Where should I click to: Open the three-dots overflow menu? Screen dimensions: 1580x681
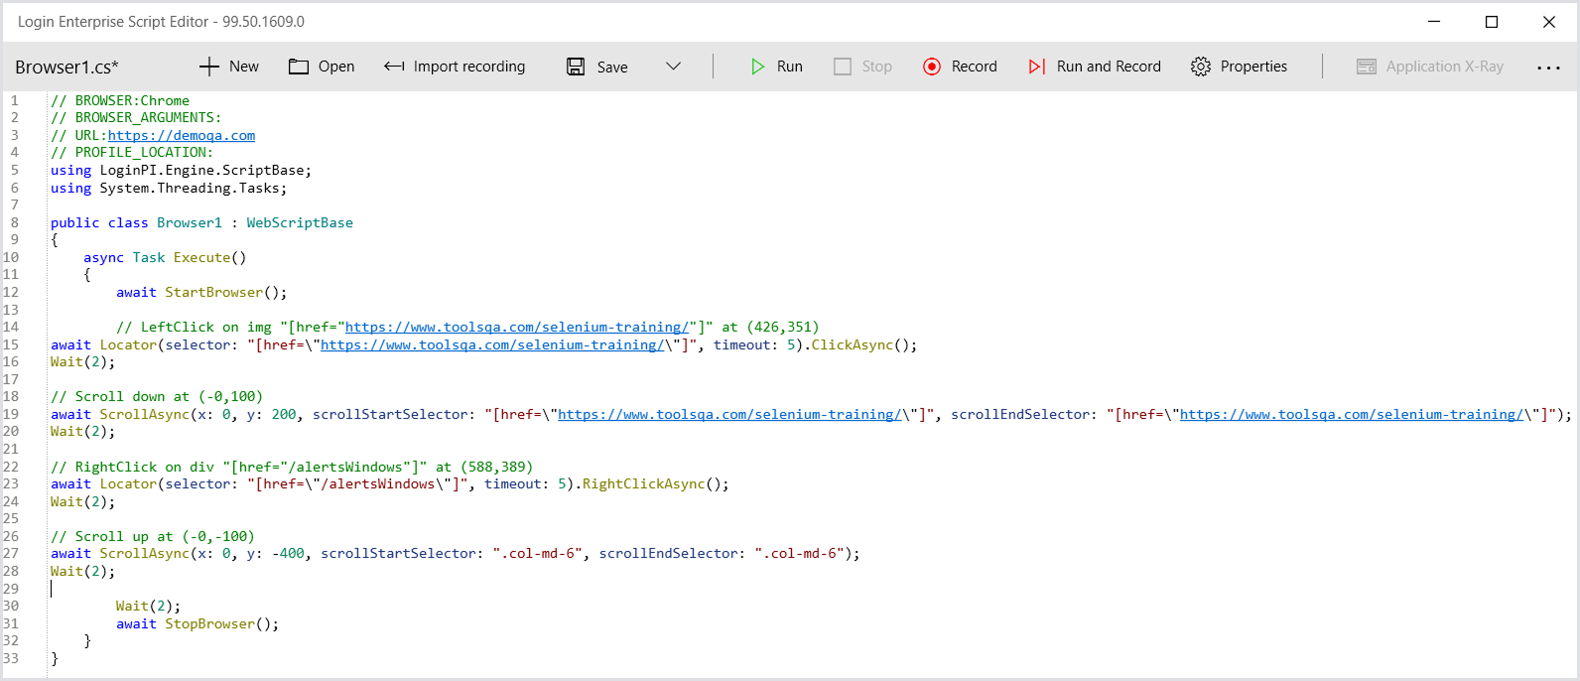coord(1548,68)
